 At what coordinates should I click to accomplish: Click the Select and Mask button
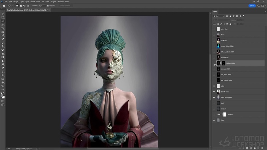pos(66,5)
